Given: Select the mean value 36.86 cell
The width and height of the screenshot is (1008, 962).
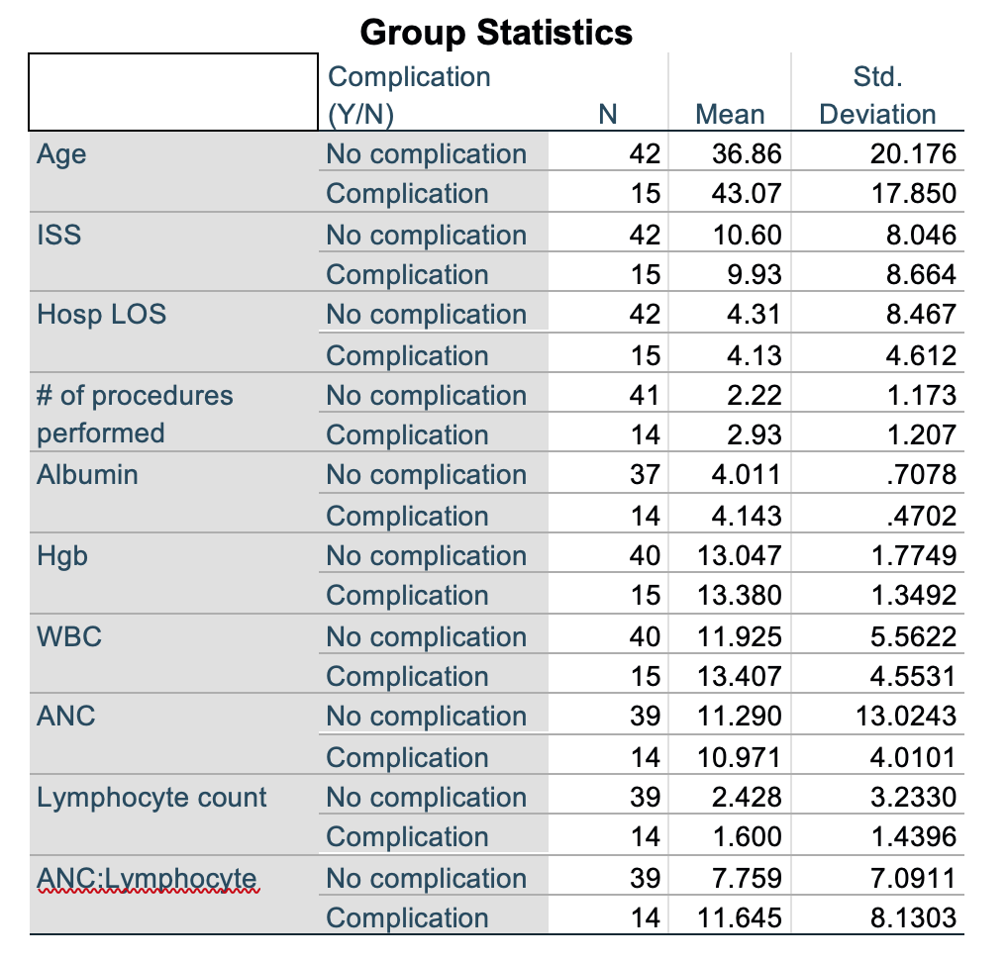Looking at the screenshot, I should (x=747, y=154).
